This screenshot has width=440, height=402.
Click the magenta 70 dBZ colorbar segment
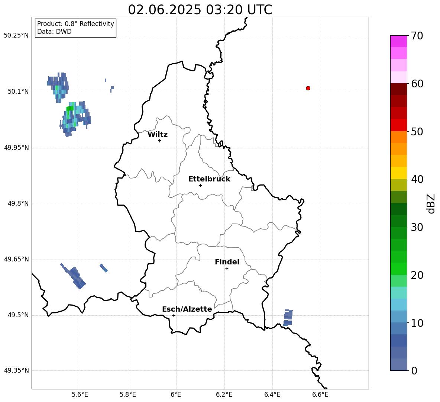(x=398, y=41)
